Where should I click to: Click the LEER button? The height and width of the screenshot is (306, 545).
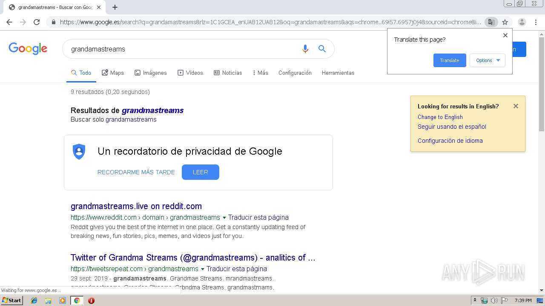(201, 172)
